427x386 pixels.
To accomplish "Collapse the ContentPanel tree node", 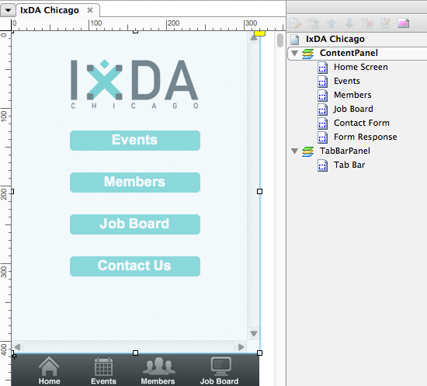I will click(294, 53).
